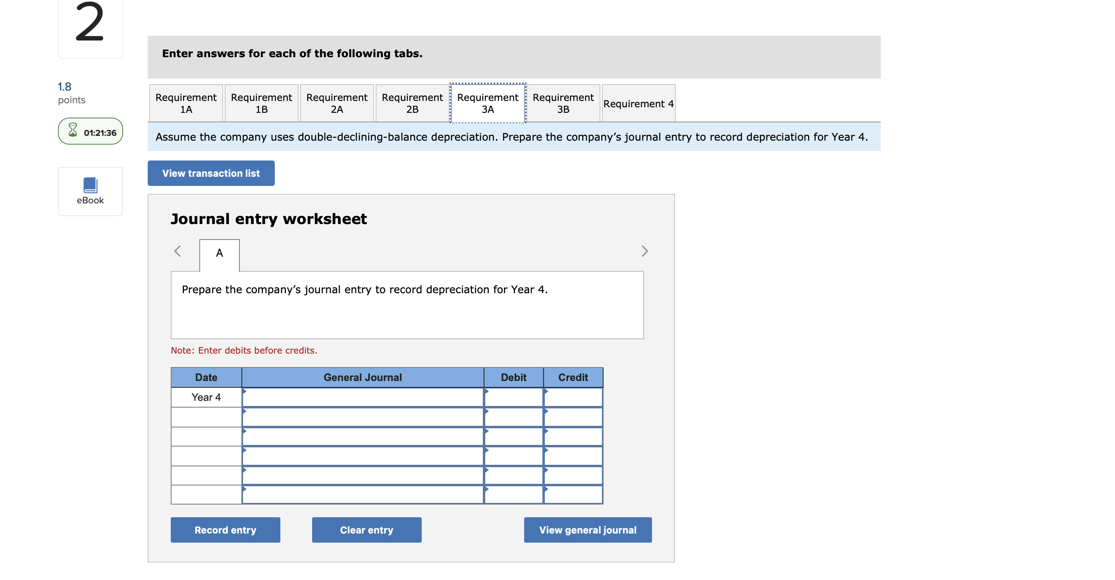
Task: Open first row General Journal dropdown
Action: (x=362, y=397)
